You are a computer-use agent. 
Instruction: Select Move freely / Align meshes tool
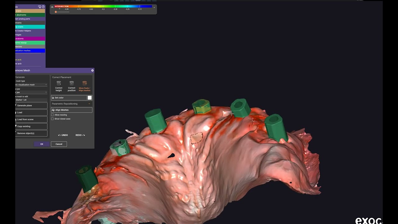[85, 86]
